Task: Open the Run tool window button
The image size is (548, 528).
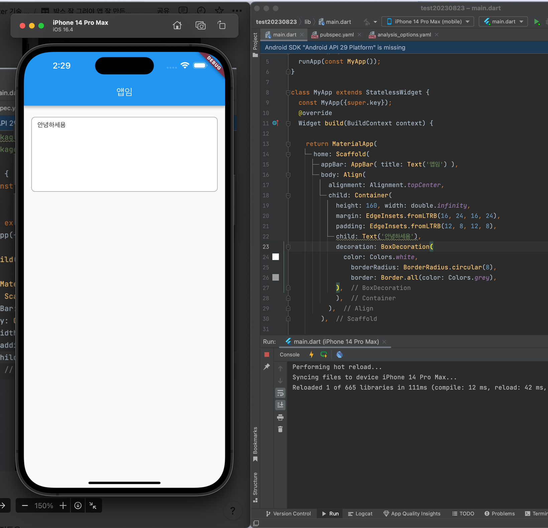Action: coord(330,514)
